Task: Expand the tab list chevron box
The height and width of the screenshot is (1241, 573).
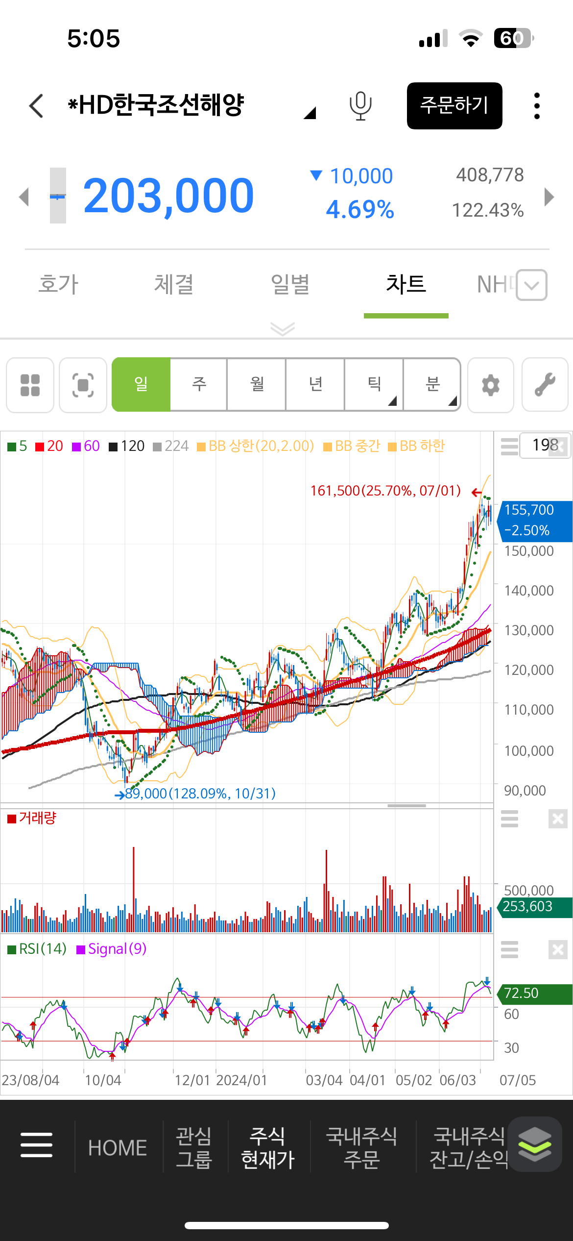Action: click(531, 285)
